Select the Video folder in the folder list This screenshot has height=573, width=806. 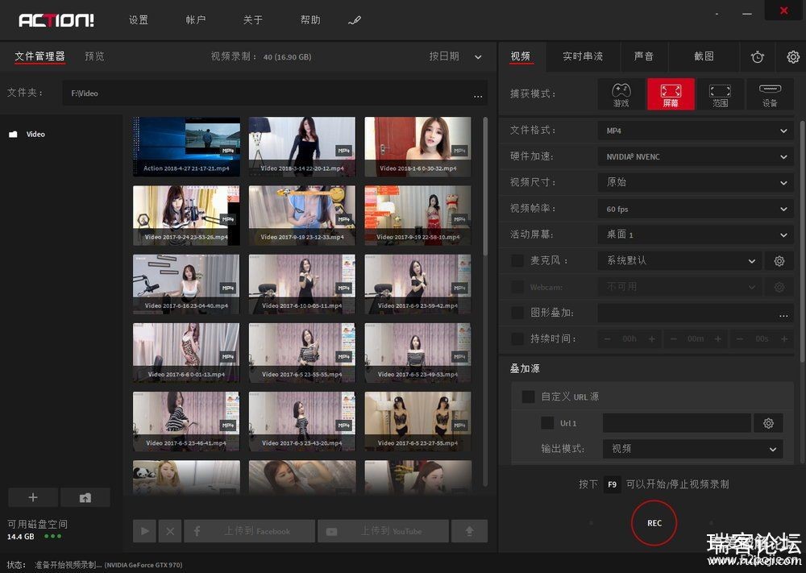tap(35, 134)
